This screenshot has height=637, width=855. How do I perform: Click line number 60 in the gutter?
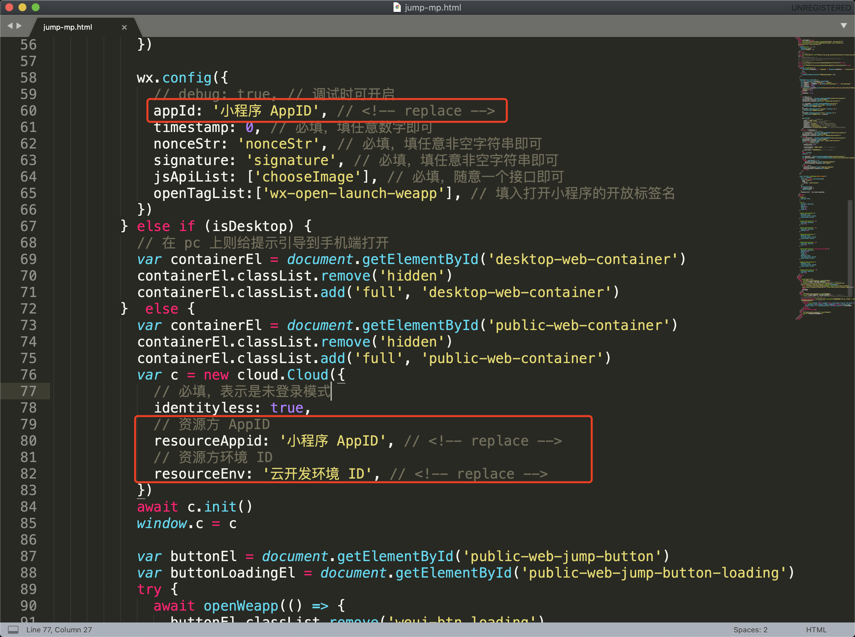pyautogui.click(x=28, y=111)
